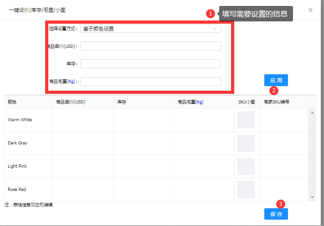
Task: Click Warm White unit price cell
Action: 83,120
